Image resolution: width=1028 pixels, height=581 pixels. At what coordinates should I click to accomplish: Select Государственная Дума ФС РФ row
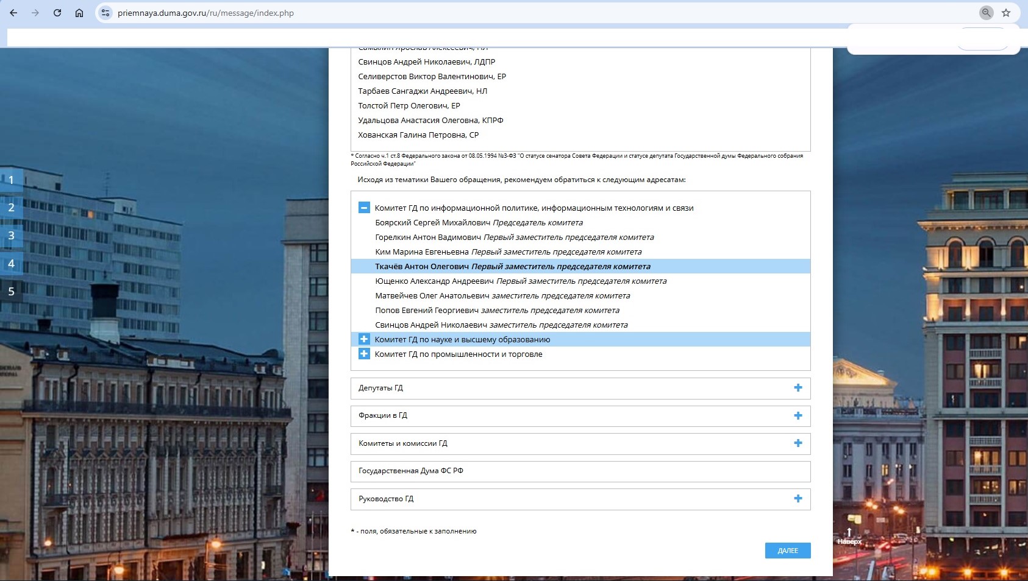(x=580, y=471)
